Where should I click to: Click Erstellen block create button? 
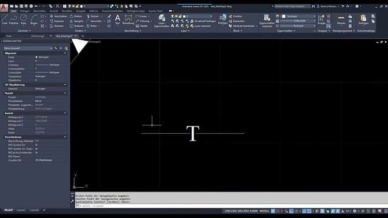click(x=235, y=16)
